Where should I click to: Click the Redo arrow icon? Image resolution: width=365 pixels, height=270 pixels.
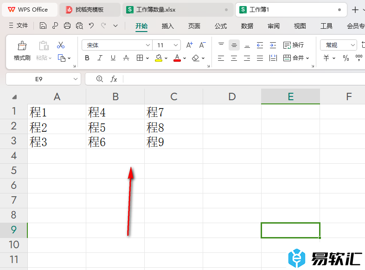(x=103, y=26)
